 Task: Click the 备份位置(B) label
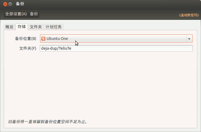click(25, 39)
